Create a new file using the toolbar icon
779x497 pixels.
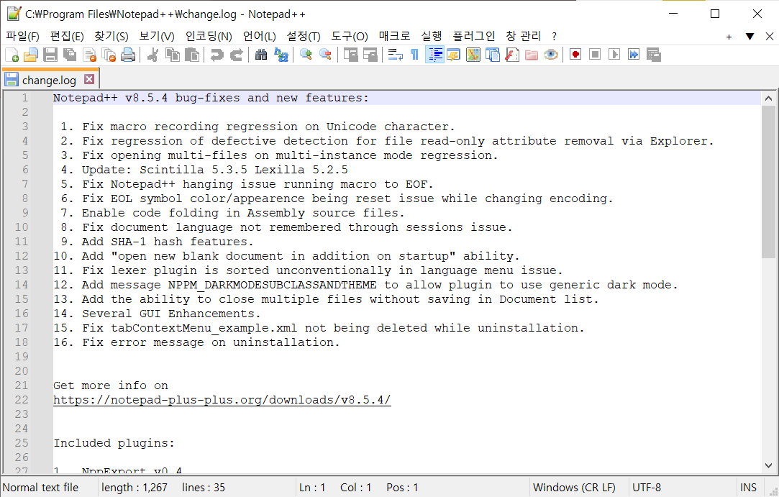pyautogui.click(x=12, y=55)
